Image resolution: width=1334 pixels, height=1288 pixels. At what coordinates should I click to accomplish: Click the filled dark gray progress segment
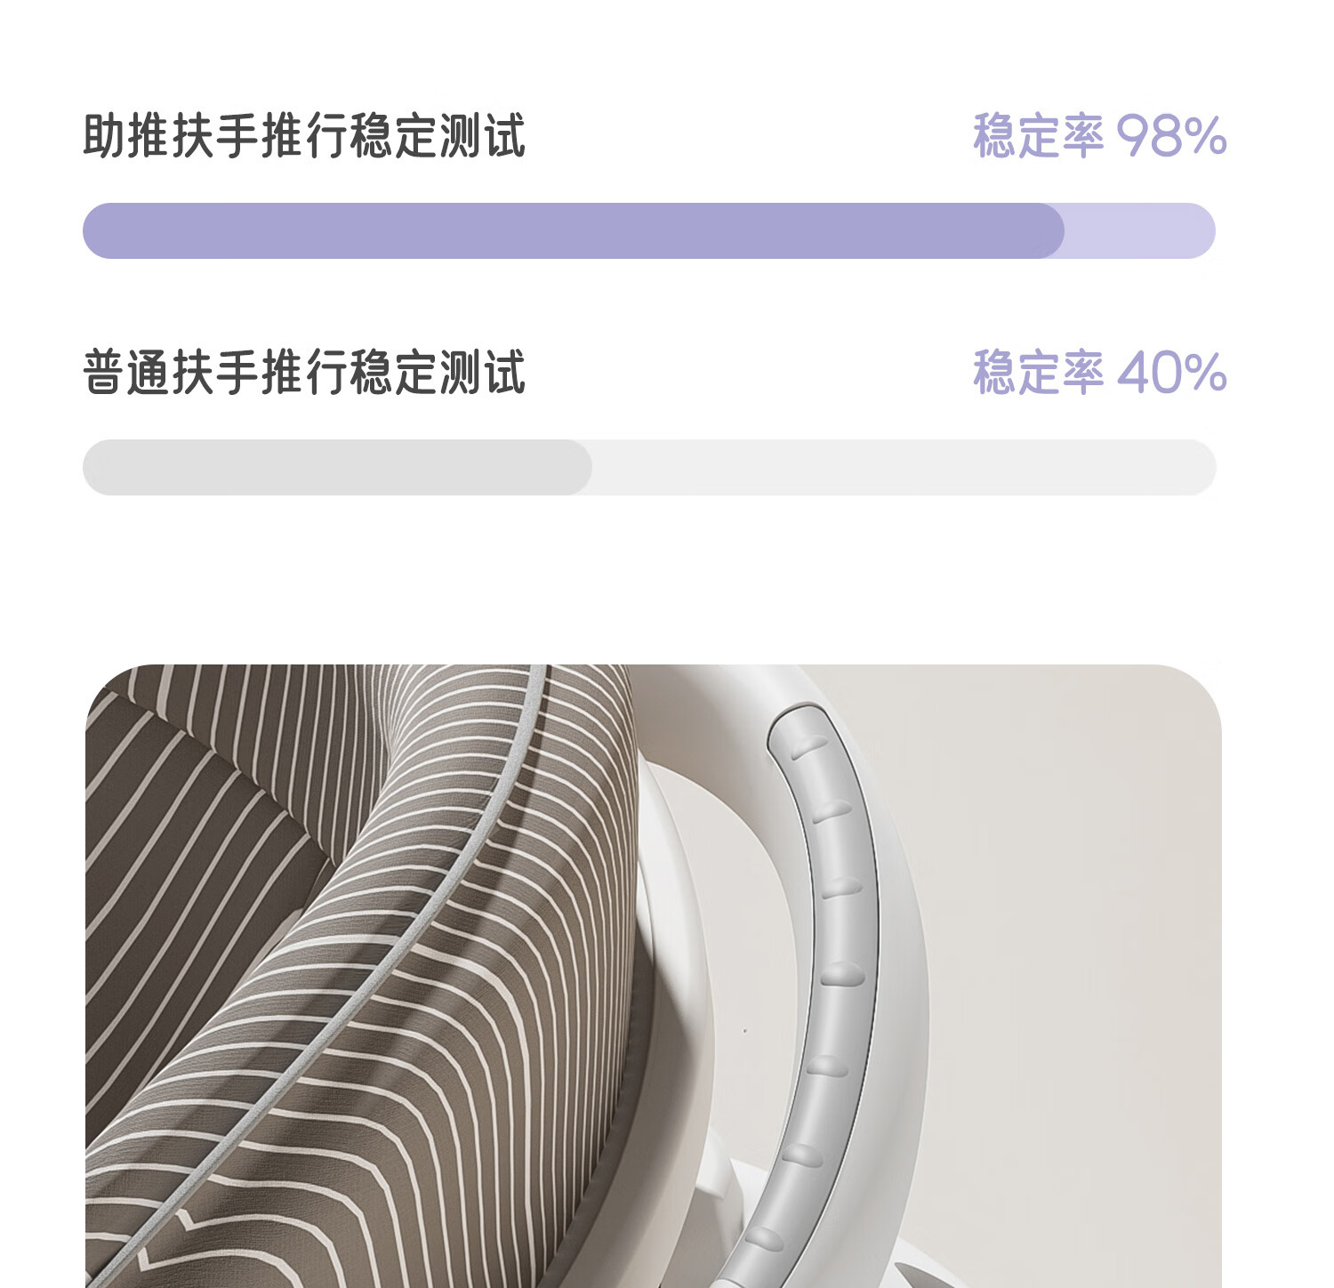coord(337,467)
